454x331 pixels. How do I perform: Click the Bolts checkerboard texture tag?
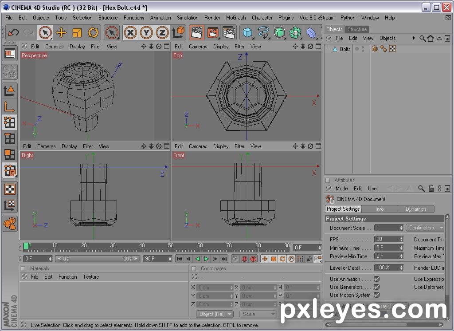pos(393,49)
